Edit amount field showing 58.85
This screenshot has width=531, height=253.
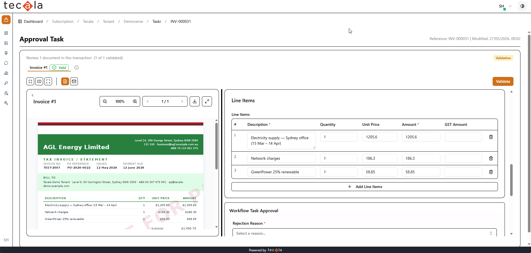421,172
